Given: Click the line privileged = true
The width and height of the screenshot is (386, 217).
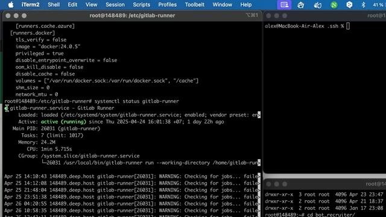Looking at the screenshot, I should (x=40, y=54).
